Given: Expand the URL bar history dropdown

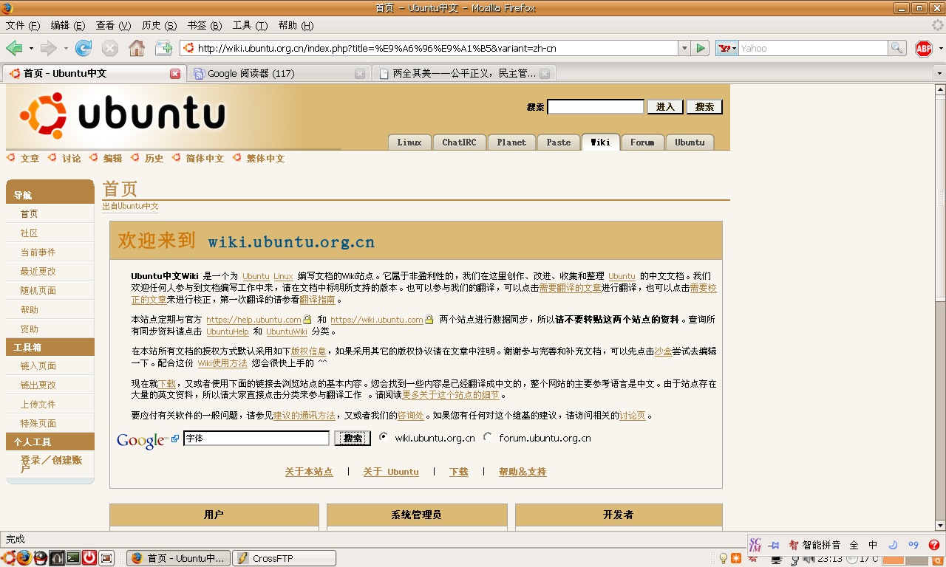Looking at the screenshot, I should pos(684,48).
